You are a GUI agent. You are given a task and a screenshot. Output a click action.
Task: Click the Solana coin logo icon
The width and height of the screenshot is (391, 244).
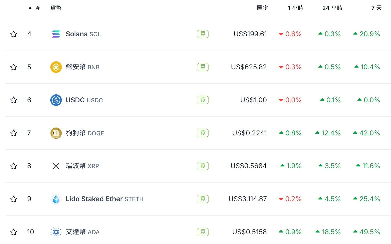click(56, 34)
